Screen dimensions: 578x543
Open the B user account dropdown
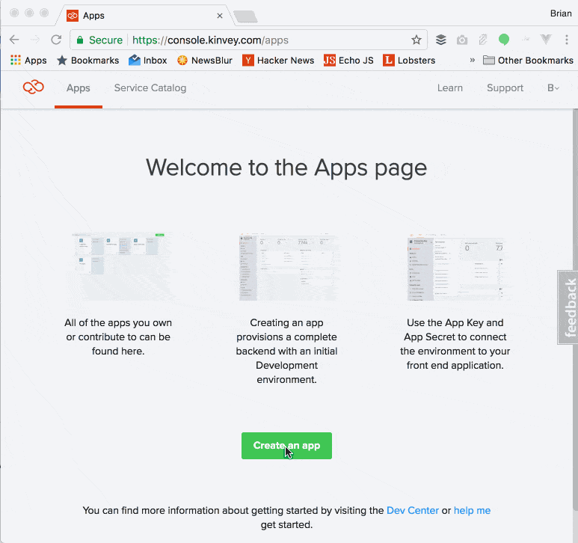click(x=553, y=88)
